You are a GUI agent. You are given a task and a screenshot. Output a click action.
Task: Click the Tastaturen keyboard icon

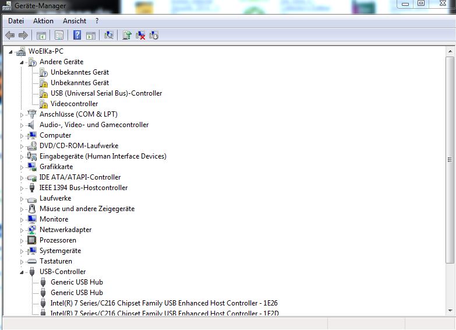[x=32, y=261]
